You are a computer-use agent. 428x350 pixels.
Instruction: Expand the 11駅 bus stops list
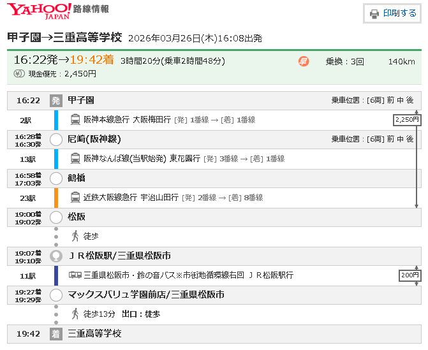pos(27,275)
